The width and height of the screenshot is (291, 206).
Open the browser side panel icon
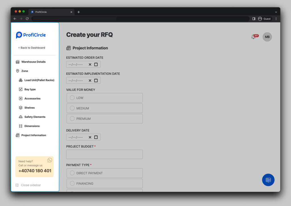[254, 19]
